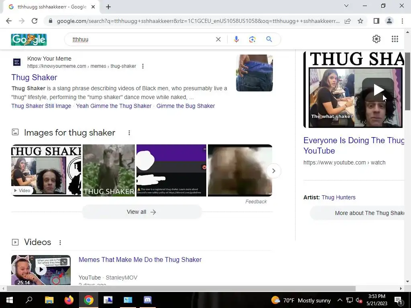411x308 pixels.
Task: Reload the page with refresh icon
Action: coord(35,21)
